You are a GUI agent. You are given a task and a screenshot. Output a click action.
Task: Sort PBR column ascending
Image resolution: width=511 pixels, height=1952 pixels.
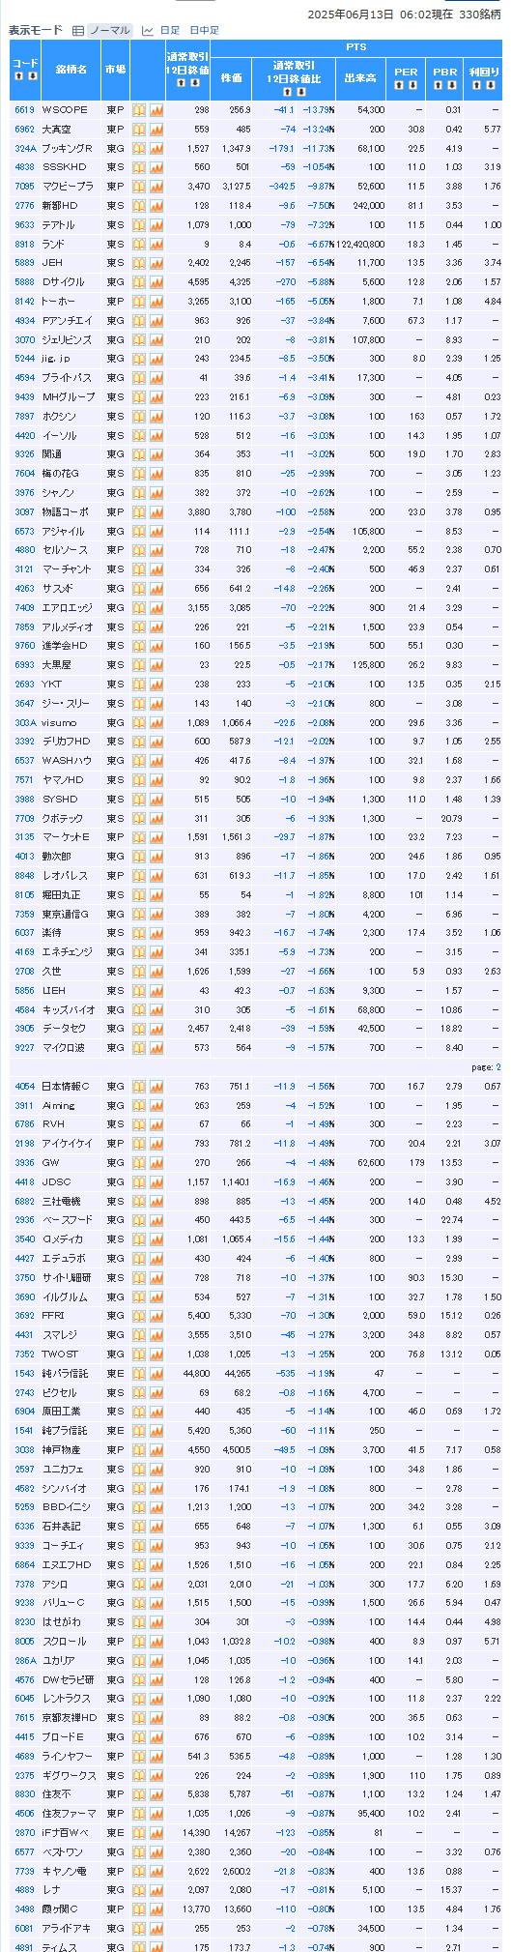click(440, 85)
